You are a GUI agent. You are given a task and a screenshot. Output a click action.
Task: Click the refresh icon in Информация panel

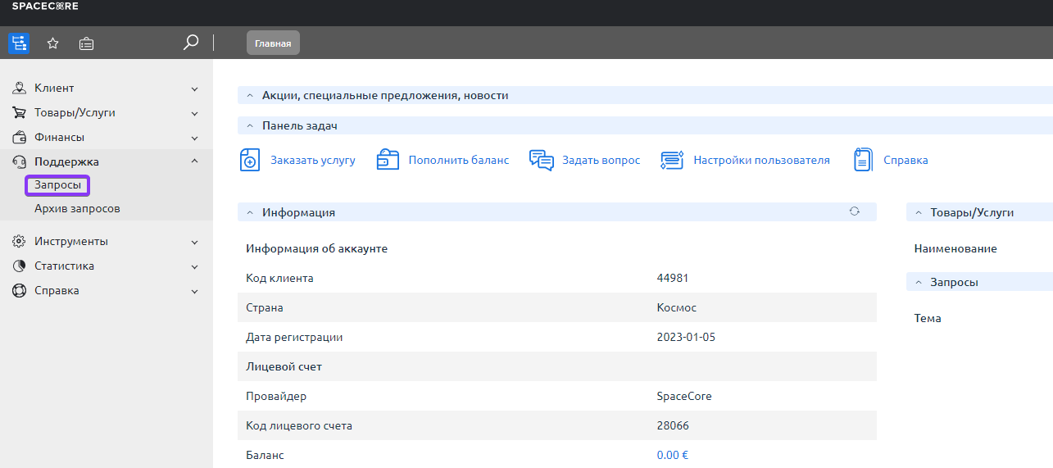(x=855, y=211)
